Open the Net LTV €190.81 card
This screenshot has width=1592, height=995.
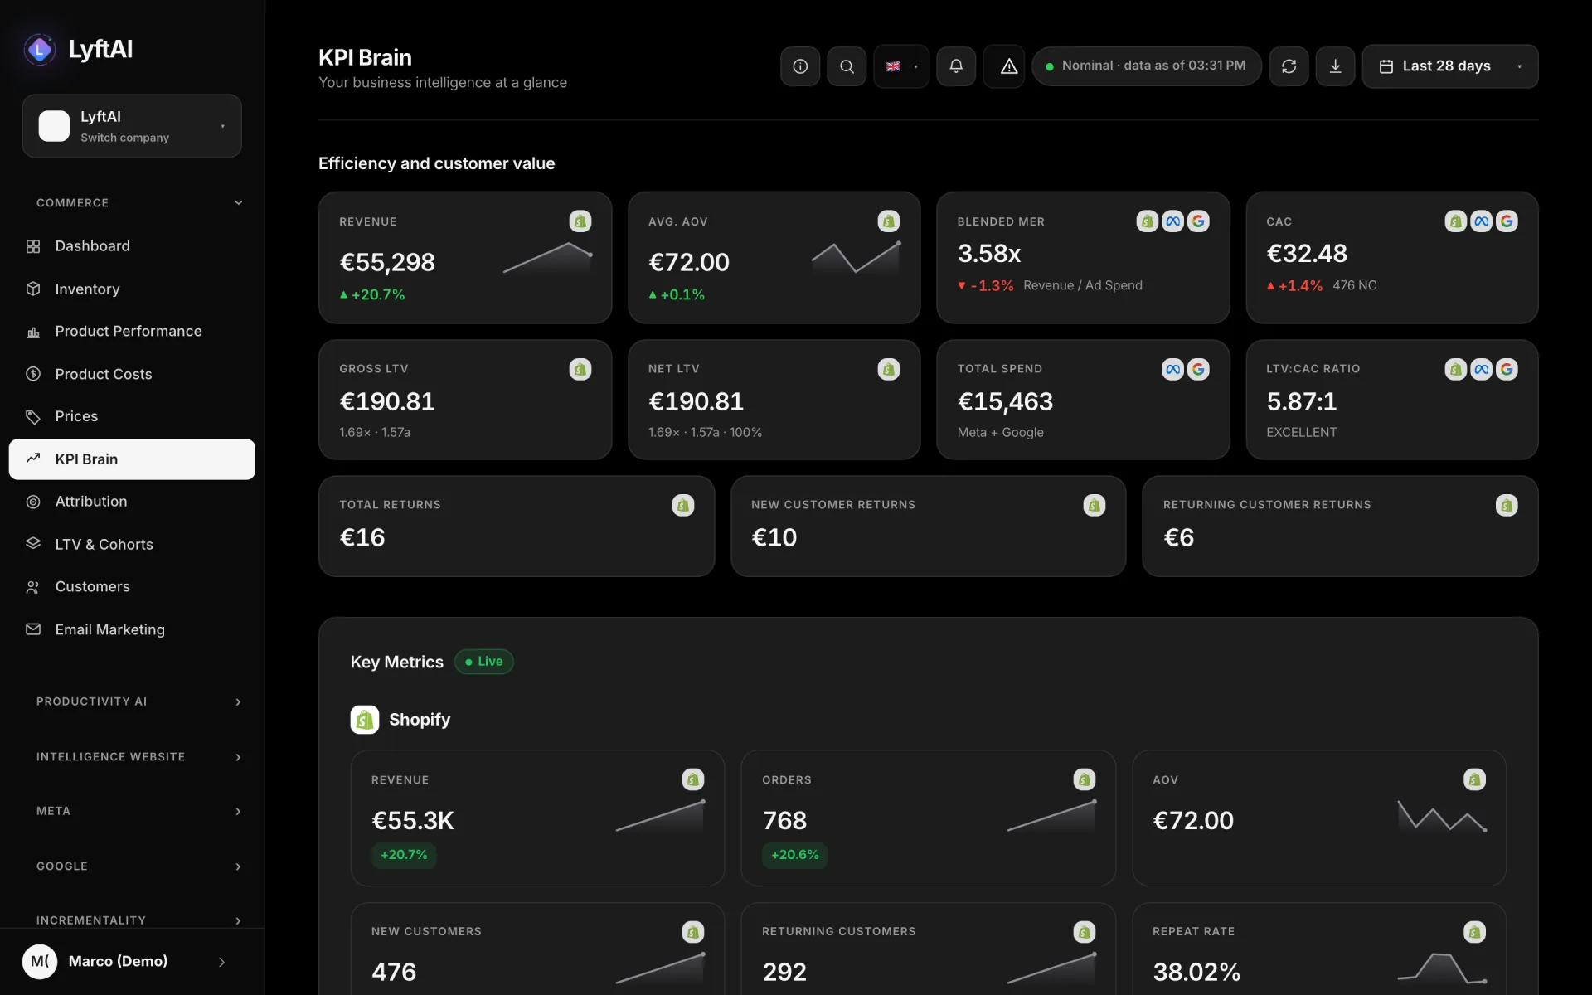click(774, 400)
